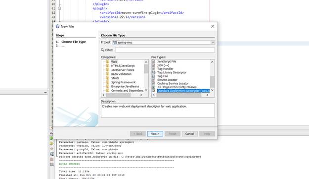
Task: Select JSF Pages from Entity Classes
Action: pyautogui.click(x=177, y=87)
